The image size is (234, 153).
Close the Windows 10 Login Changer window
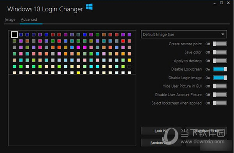(x=228, y=3)
